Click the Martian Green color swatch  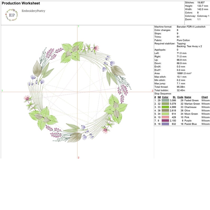tap(165, 104)
